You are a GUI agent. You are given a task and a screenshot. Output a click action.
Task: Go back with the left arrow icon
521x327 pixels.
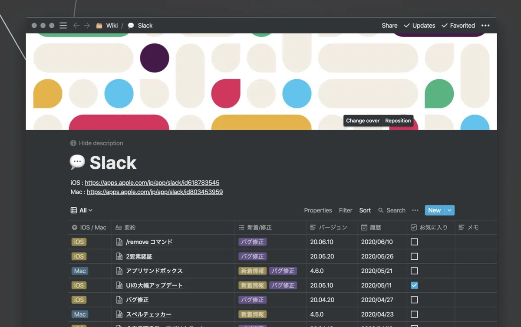coord(76,26)
